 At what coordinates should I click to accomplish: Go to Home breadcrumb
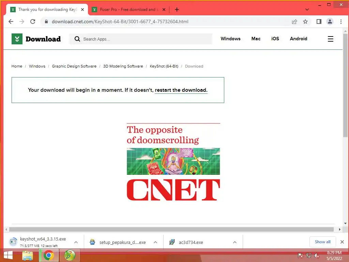(x=17, y=66)
